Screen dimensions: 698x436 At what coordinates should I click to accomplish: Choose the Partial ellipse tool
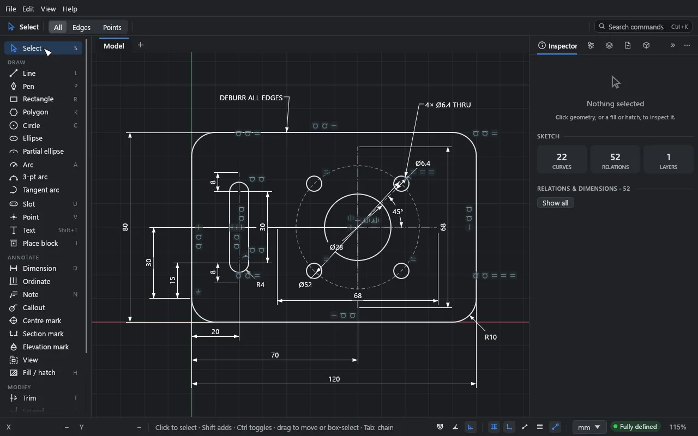click(x=44, y=152)
